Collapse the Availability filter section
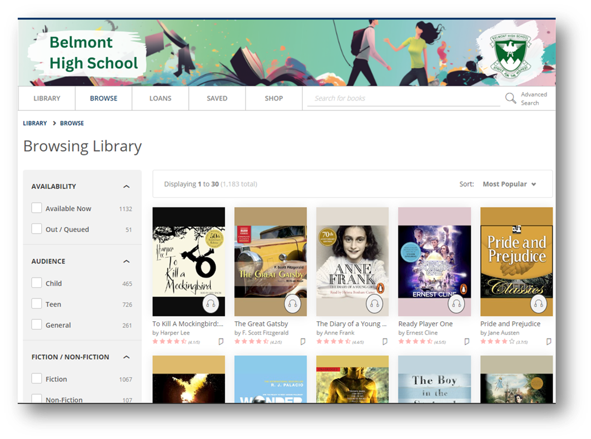This screenshot has height=439, width=591. pos(127,187)
